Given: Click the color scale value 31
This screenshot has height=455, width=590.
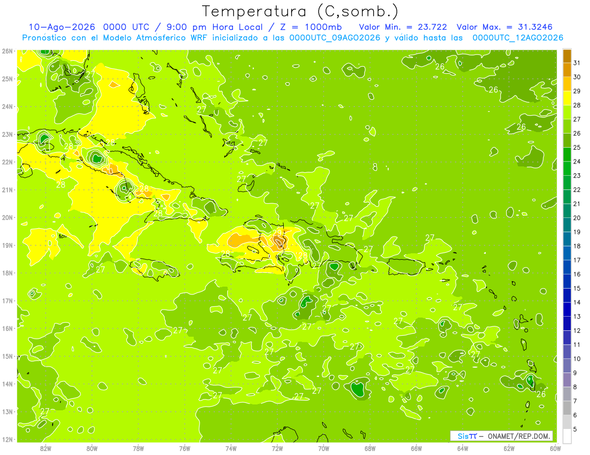Looking at the screenshot, I should point(577,63).
